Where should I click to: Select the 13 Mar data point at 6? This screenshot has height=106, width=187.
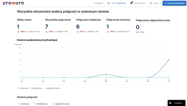pos(169,59)
